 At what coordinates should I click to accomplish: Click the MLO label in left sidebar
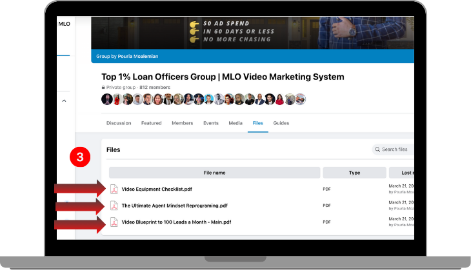click(65, 24)
